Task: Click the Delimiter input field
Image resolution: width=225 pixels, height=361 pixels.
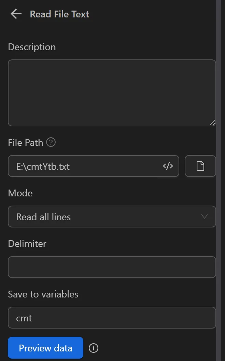Action: click(112, 267)
